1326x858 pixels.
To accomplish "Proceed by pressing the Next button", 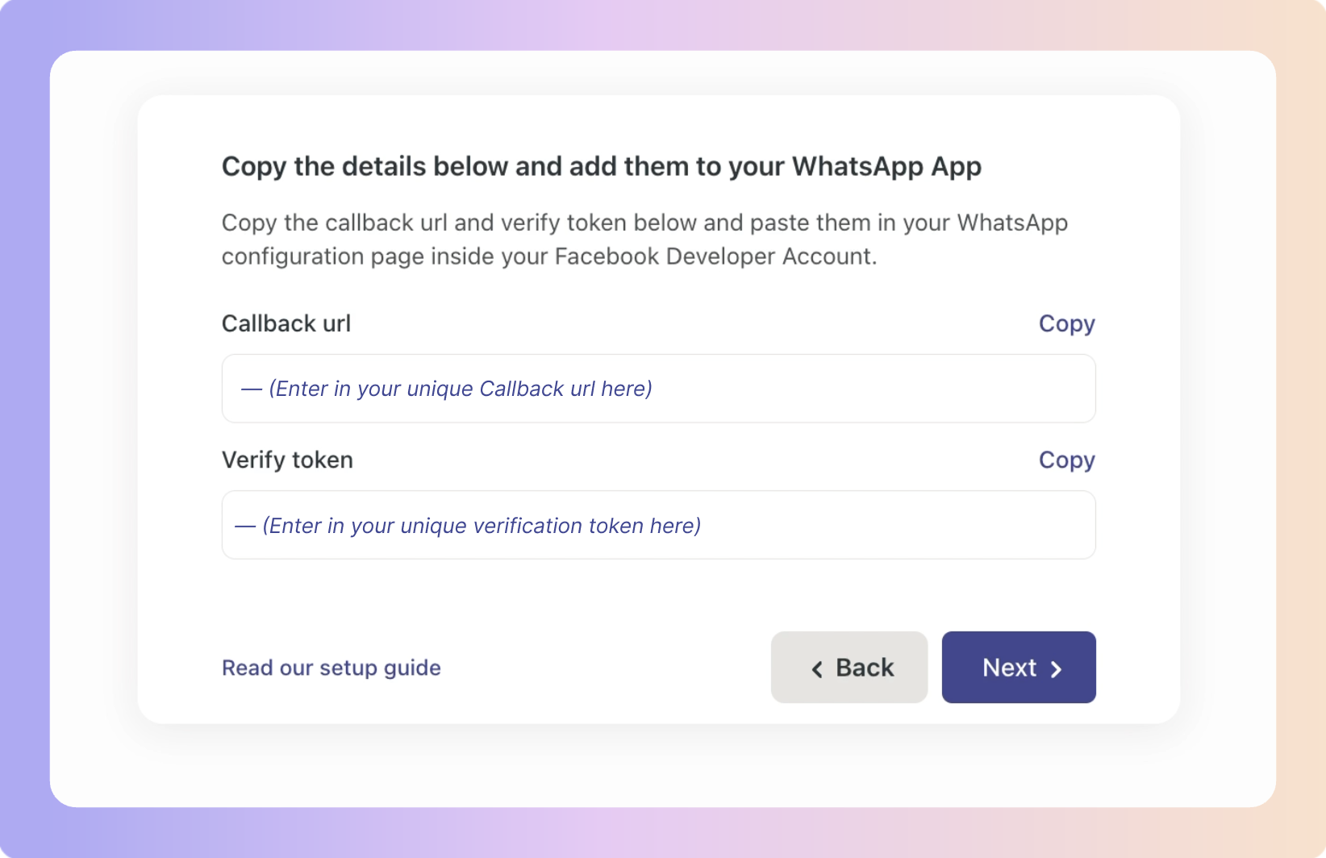I will coord(1018,667).
